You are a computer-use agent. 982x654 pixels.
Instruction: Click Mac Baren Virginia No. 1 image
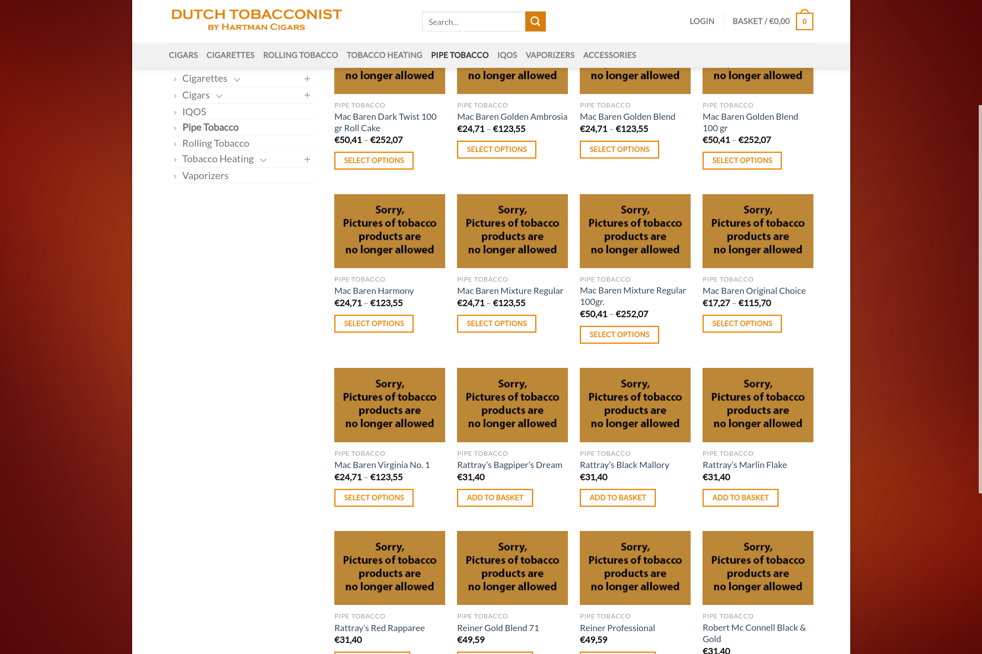click(x=390, y=405)
